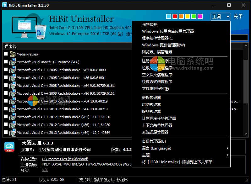Click the Media Preview program icon
The image size is (251, 184).
[x=13, y=54]
